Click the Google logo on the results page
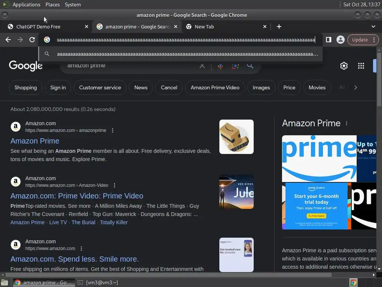 (26, 66)
